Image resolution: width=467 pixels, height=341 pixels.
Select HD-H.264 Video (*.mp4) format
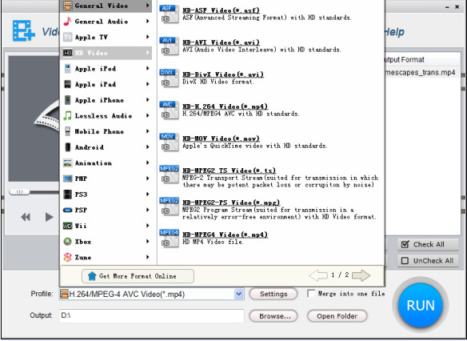coord(226,106)
